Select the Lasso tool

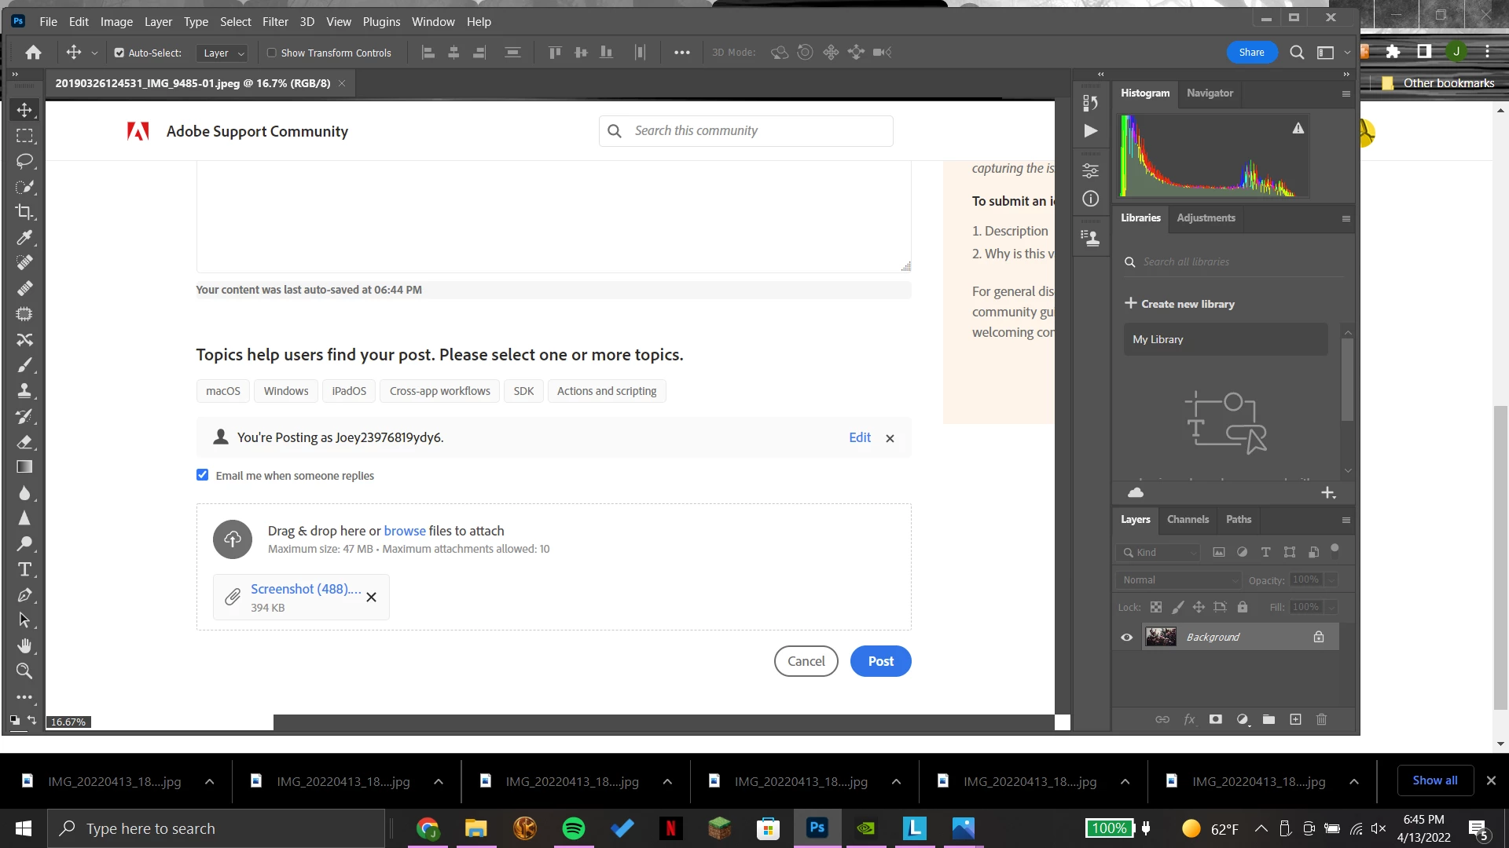(24, 161)
